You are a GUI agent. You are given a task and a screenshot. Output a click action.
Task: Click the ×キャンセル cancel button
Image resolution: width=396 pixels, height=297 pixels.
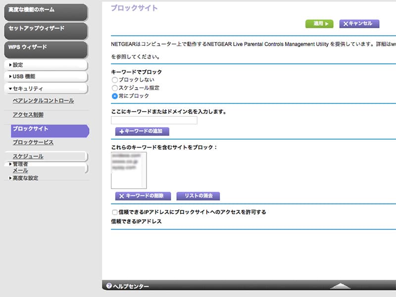point(359,23)
